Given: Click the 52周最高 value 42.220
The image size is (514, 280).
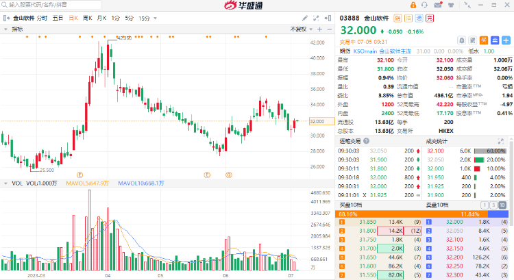Looking at the screenshot, I should (x=445, y=105).
